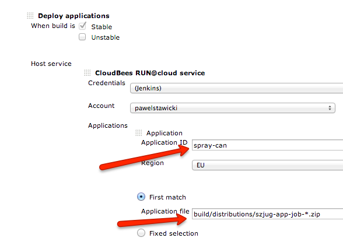This screenshot has height=252, width=343.
Task: Select the First match radio button
Action: click(141, 197)
